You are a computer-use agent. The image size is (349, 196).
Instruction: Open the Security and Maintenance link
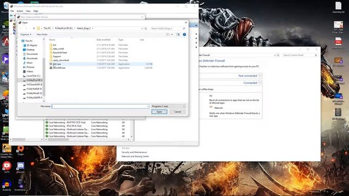click(x=134, y=152)
